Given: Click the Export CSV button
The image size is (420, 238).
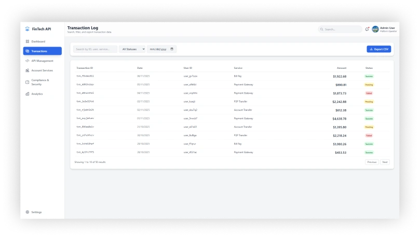Looking at the screenshot, I should tap(379, 49).
